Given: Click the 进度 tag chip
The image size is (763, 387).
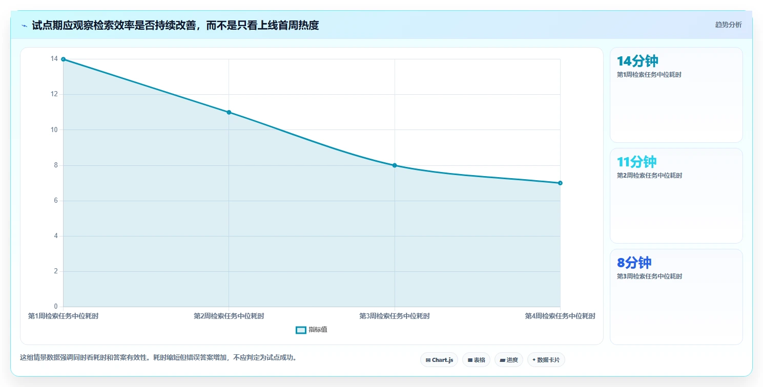Looking at the screenshot, I should (x=509, y=360).
